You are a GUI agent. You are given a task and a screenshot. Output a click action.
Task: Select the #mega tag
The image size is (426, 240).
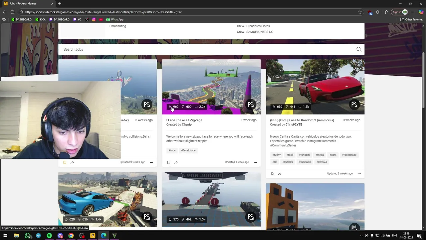320,155
